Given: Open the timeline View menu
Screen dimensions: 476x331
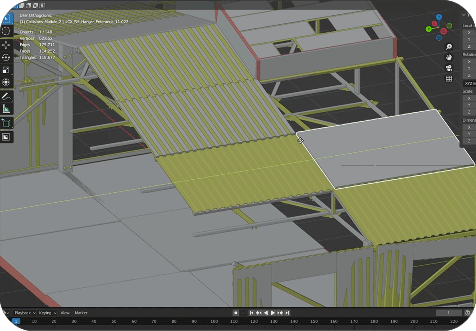Looking at the screenshot, I should tap(65, 313).
